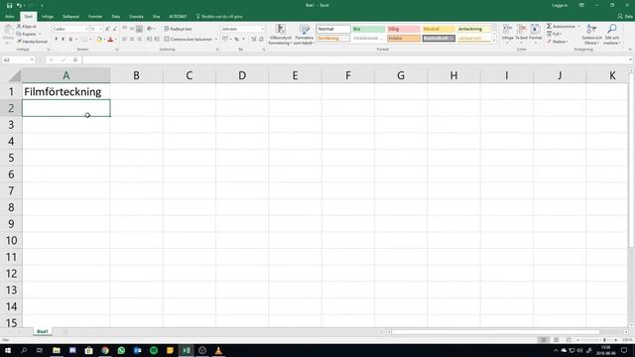Align text left
The width and height of the screenshot is (635, 357).
coord(124,40)
